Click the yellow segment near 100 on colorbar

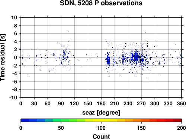click(101, 120)
